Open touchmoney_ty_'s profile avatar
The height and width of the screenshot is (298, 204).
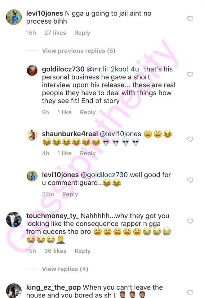(14, 219)
